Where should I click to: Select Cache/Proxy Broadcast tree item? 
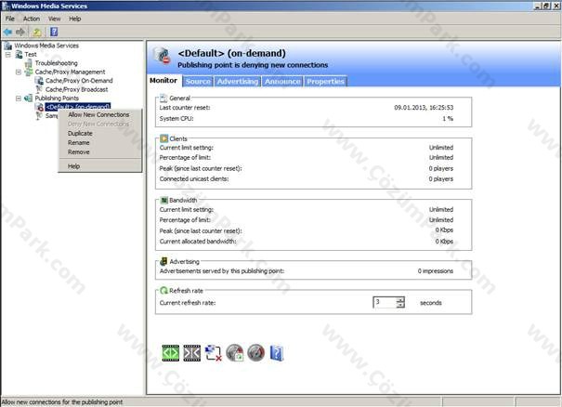click(77, 89)
